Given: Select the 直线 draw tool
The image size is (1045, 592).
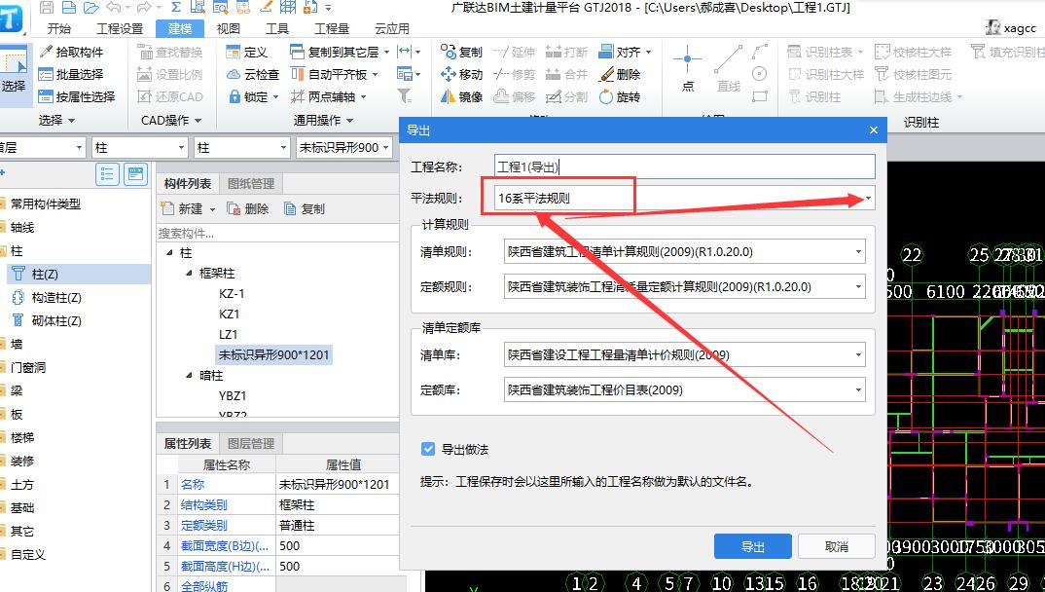Looking at the screenshot, I should 729,69.
